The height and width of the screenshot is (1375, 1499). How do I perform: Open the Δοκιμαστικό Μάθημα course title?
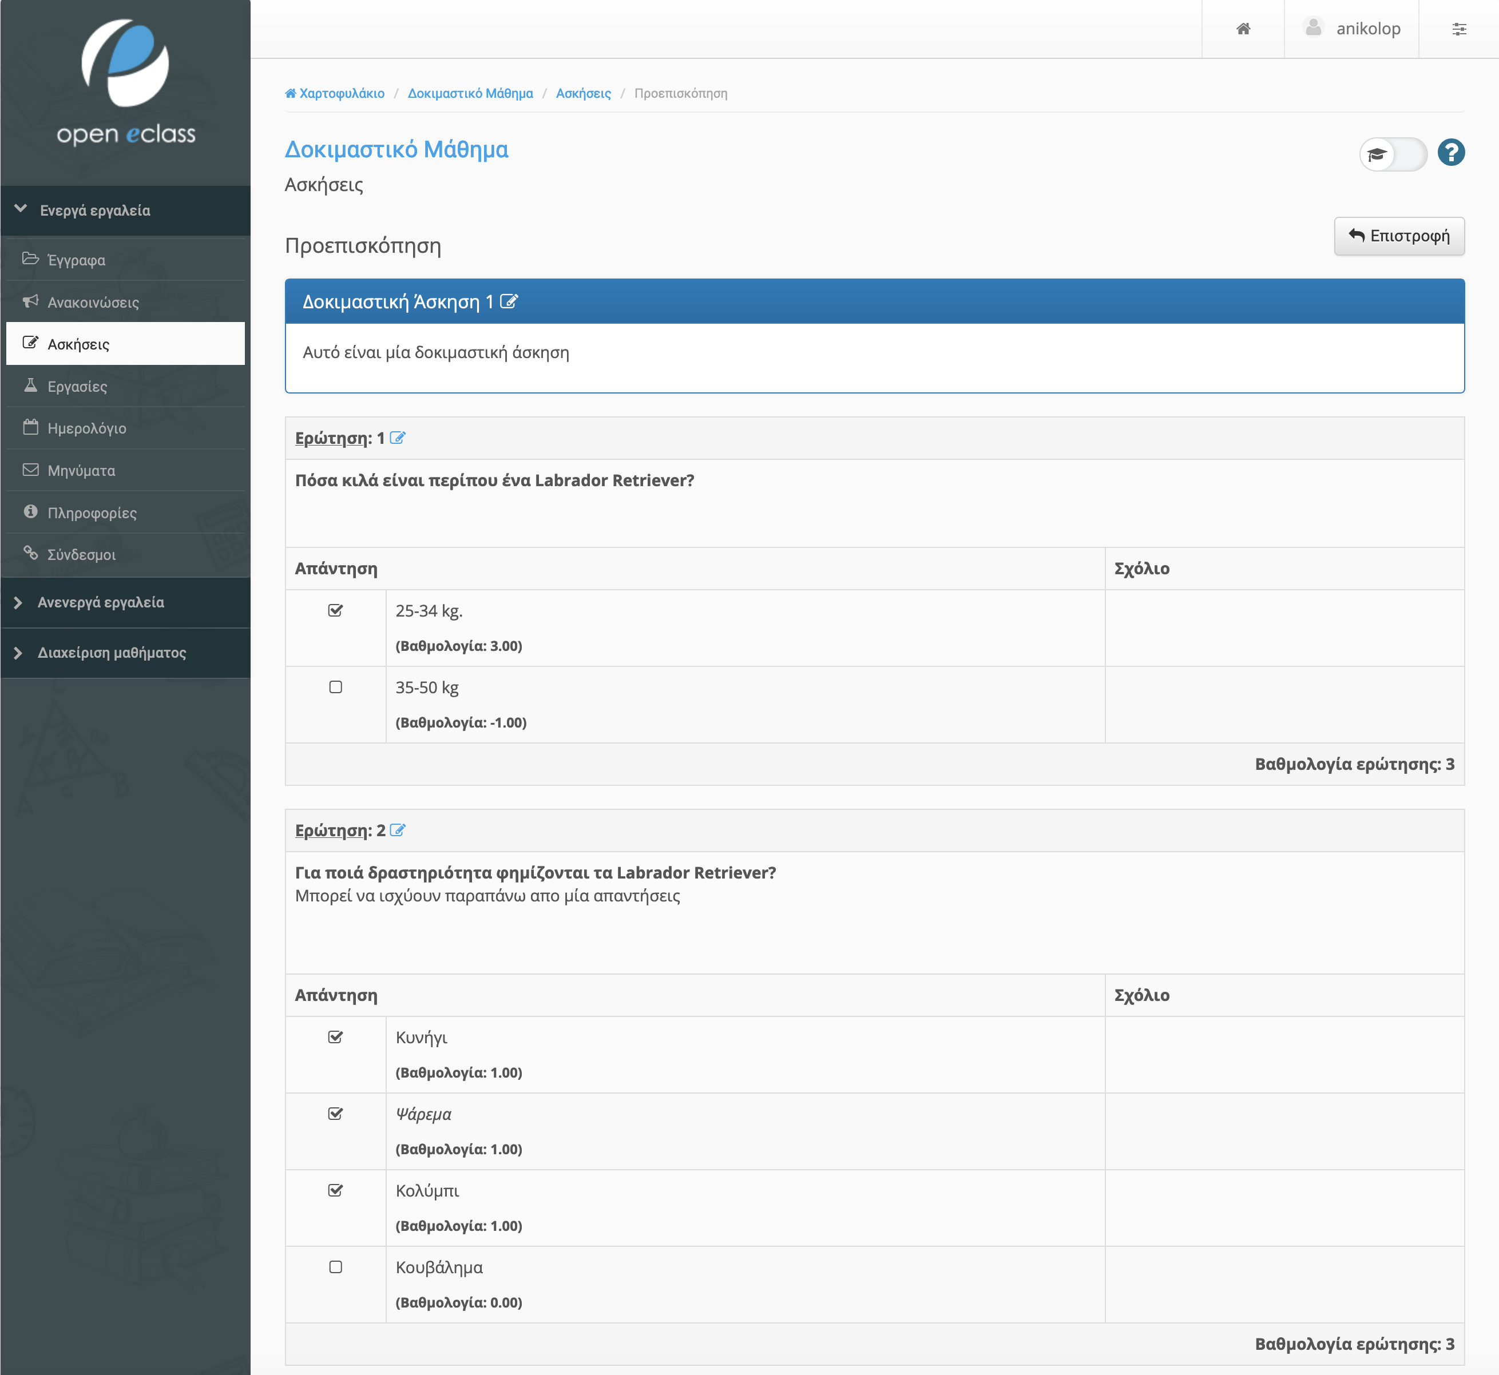(396, 149)
